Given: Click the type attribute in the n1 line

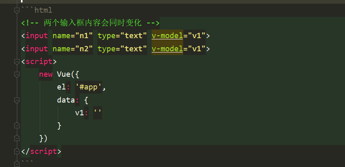Looking at the screenshot, I should (x=107, y=36).
